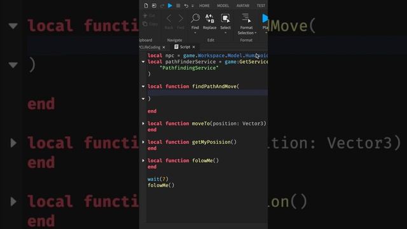The height and width of the screenshot is (229, 407).
Task: Click the getMyPosision function name
Action: (211, 142)
